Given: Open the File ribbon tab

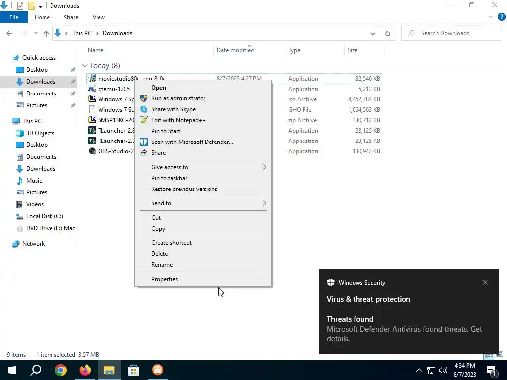Looking at the screenshot, I should tap(14, 17).
